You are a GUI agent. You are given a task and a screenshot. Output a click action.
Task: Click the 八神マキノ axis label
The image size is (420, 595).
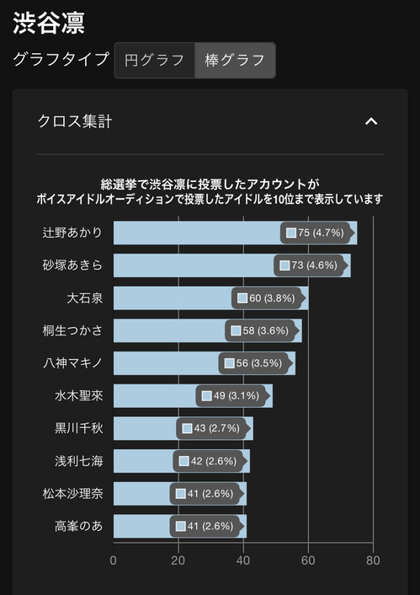[72, 363]
